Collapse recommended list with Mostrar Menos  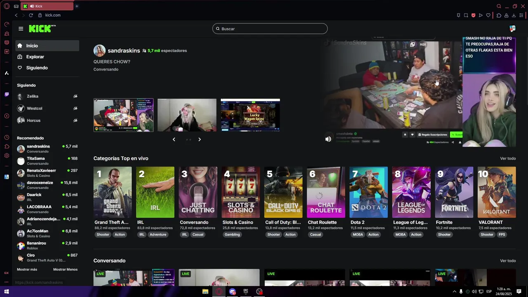[x=65, y=269]
